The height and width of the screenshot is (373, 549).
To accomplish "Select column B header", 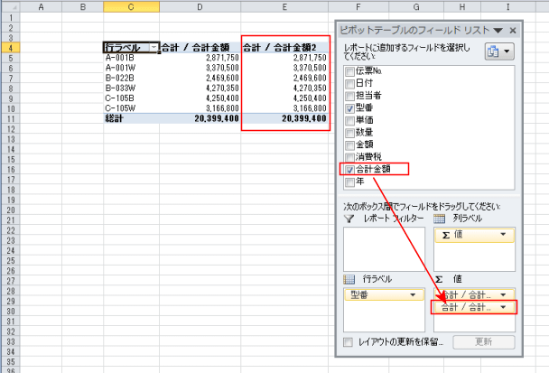I will (x=83, y=6).
